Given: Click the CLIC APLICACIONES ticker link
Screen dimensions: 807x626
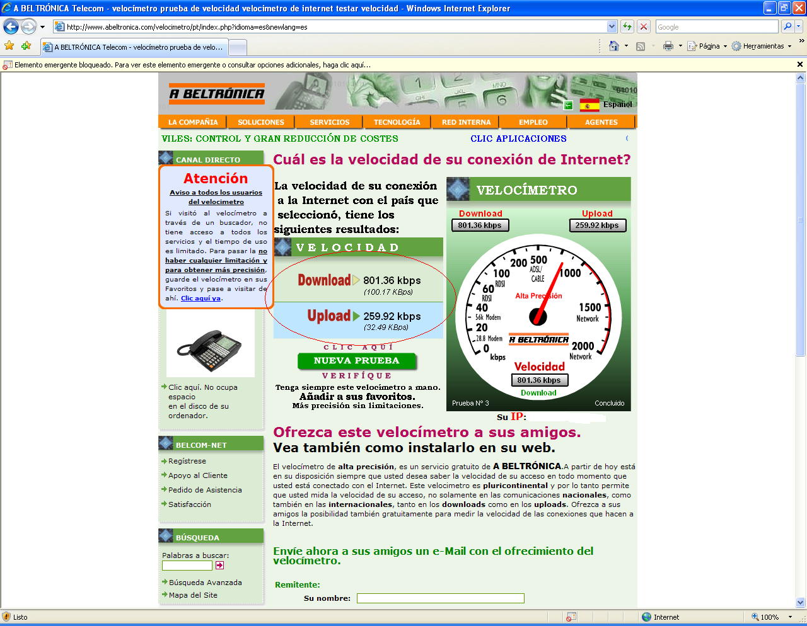Looking at the screenshot, I should [x=518, y=139].
